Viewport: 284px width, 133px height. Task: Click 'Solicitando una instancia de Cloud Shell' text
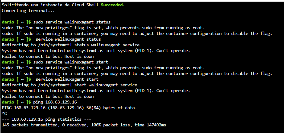point(50,5)
